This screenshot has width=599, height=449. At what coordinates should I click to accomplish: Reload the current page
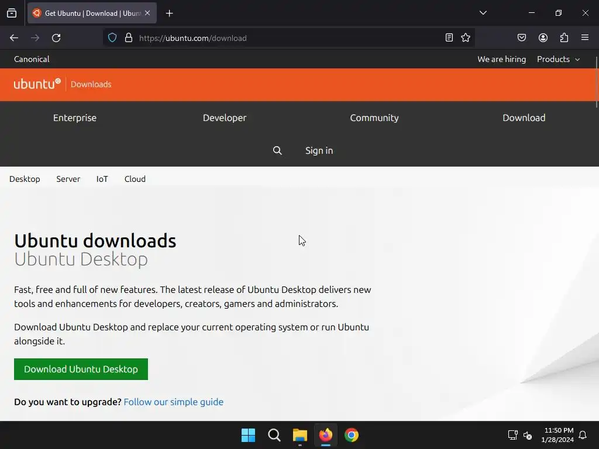56,38
